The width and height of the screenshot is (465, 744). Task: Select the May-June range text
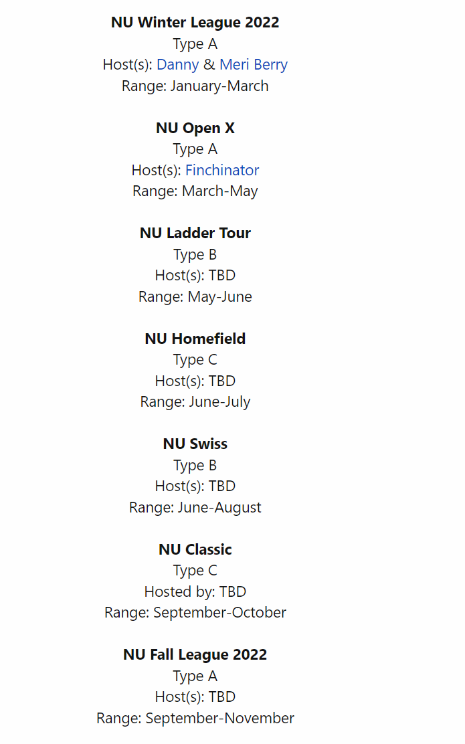195,296
